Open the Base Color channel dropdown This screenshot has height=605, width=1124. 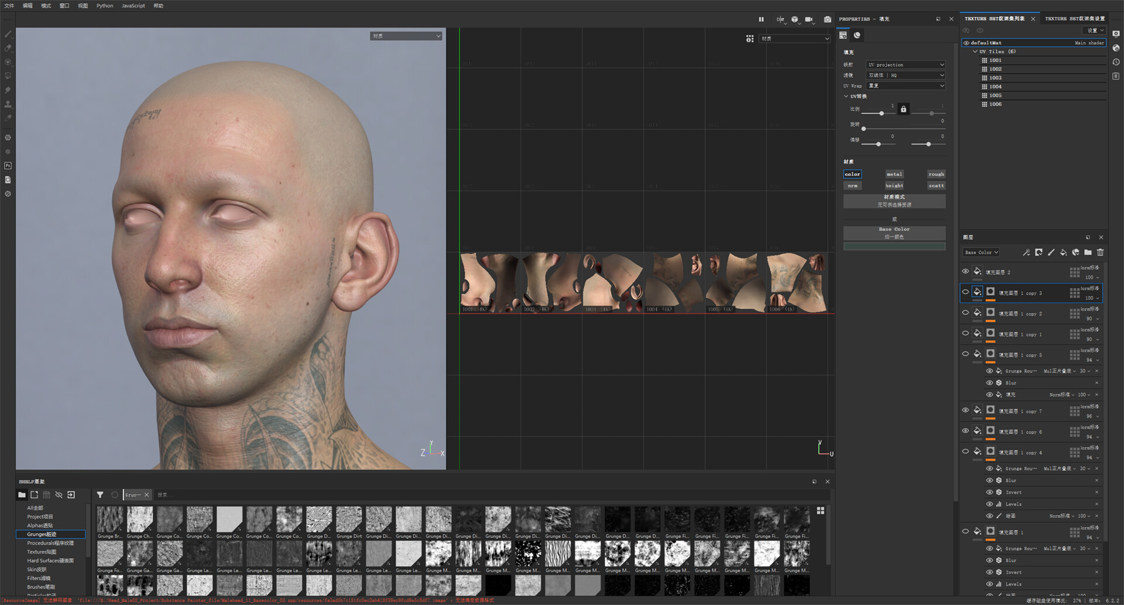(981, 252)
